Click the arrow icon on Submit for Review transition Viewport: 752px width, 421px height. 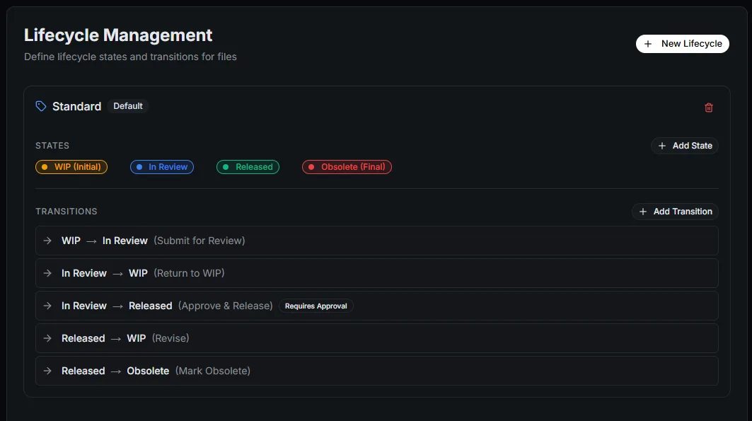pyautogui.click(x=47, y=241)
